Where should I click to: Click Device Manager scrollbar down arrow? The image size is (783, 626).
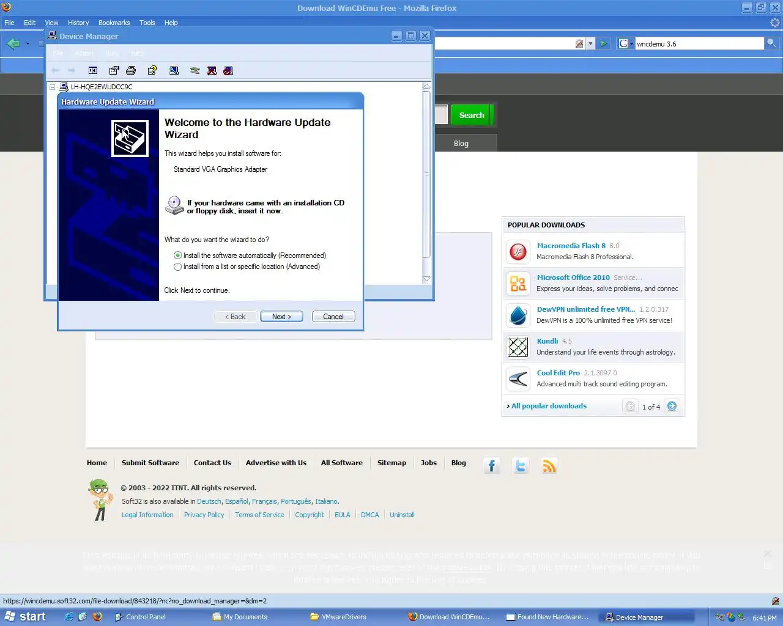coord(426,279)
